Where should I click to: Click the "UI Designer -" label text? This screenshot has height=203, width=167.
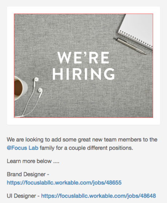coord(23,196)
